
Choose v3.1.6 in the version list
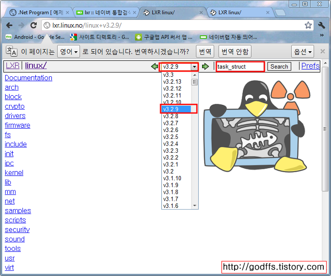click(176, 206)
